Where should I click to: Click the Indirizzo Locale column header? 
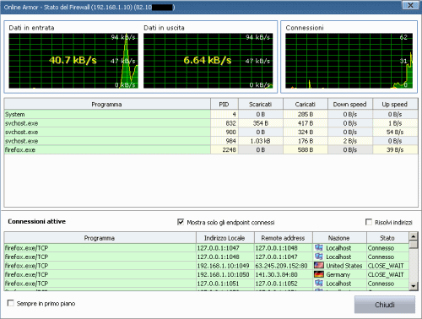point(225,238)
